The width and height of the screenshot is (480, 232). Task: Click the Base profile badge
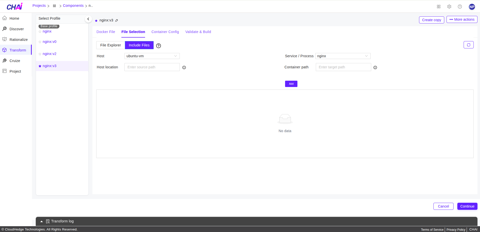click(x=49, y=26)
